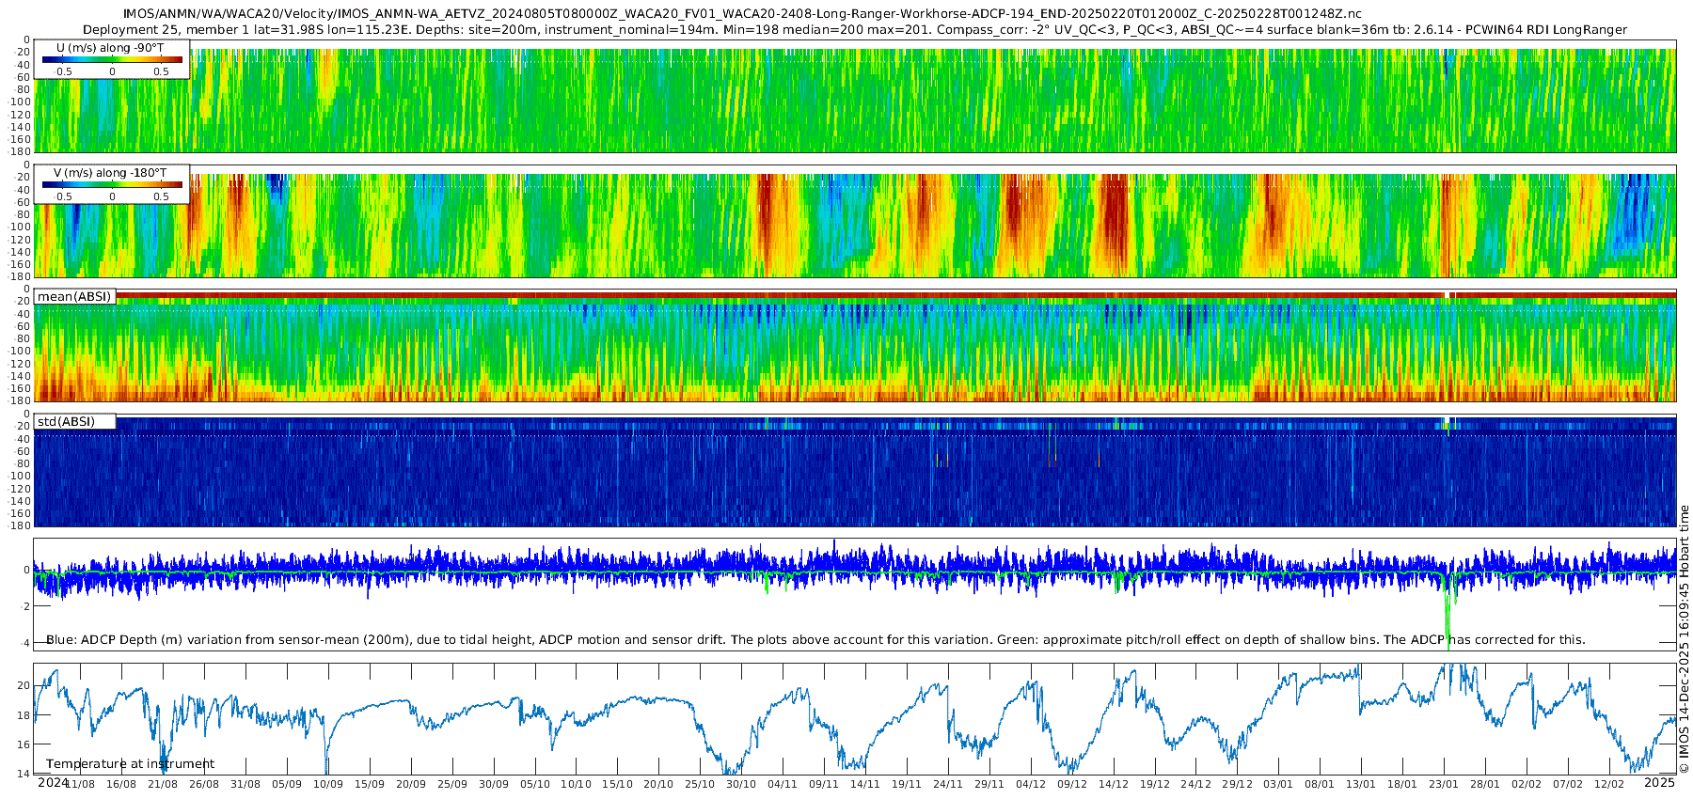Screen dimensions: 1693x799
Task: Select the 'V (m/s) along -180°T' legend label
Action: pos(111,173)
